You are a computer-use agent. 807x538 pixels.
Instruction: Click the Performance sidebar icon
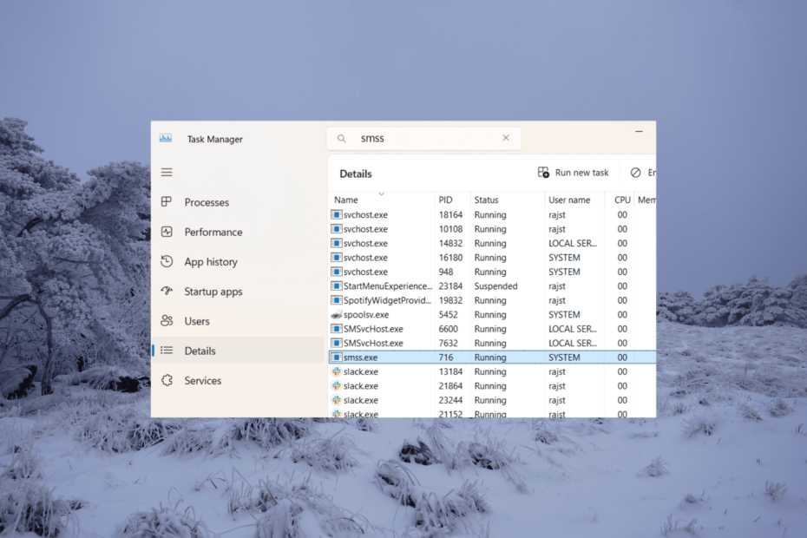click(167, 232)
